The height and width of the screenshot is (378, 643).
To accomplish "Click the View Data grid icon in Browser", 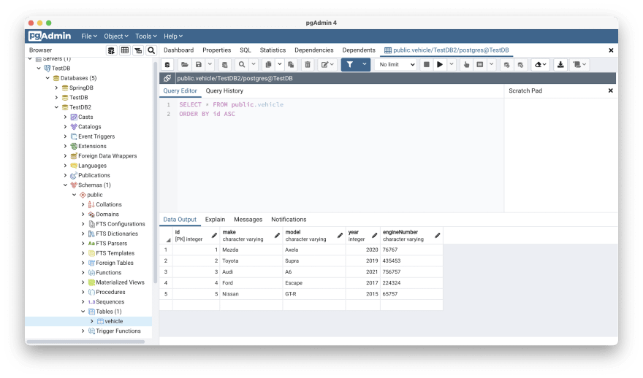I will (x=125, y=50).
